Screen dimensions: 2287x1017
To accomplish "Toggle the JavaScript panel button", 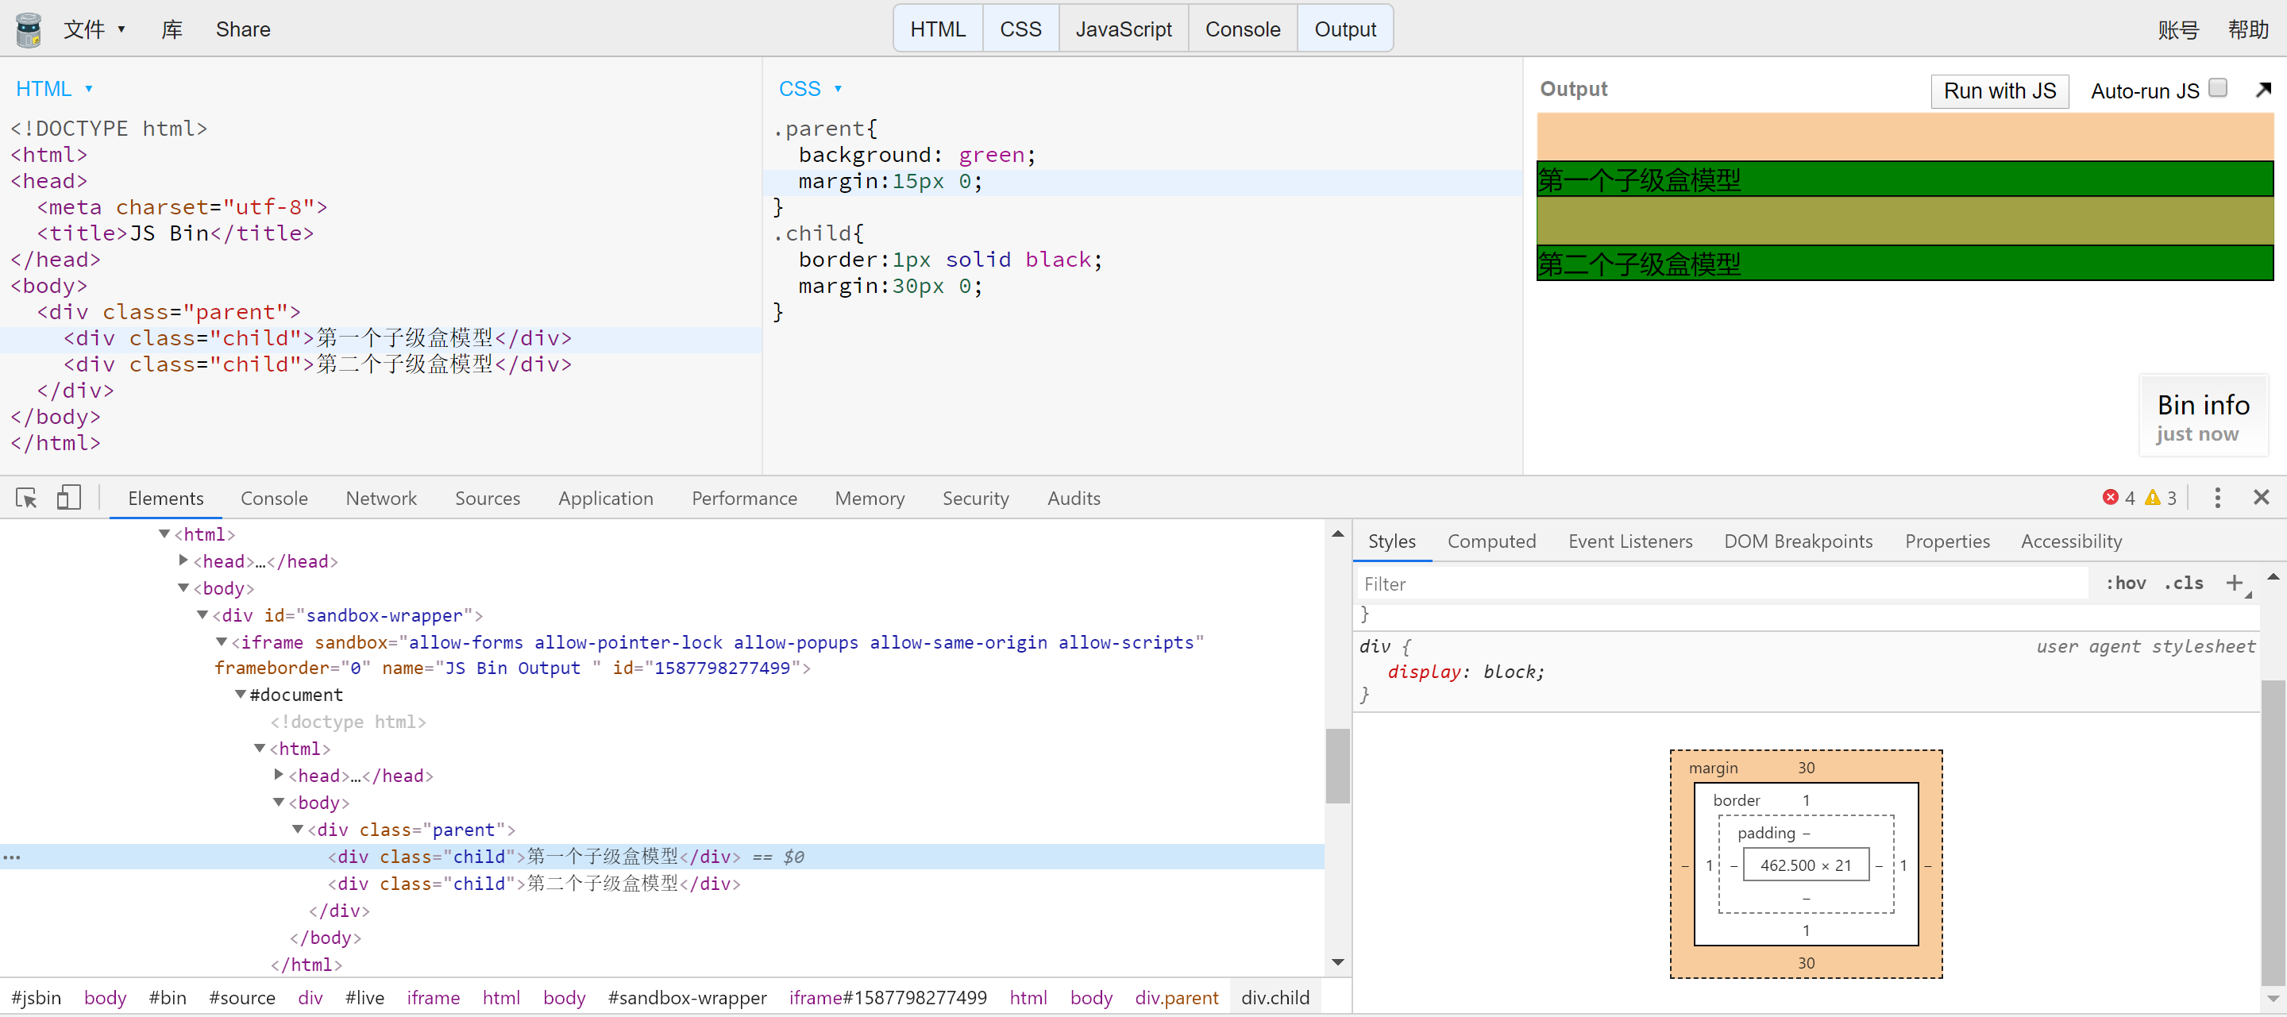I will [1123, 29].
